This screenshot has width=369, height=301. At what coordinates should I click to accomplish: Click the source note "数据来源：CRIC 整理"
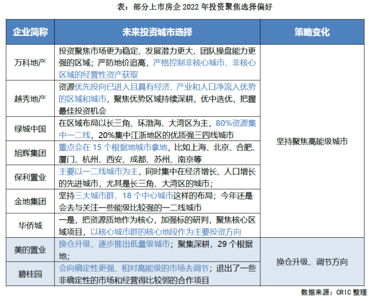pos(334,293)
